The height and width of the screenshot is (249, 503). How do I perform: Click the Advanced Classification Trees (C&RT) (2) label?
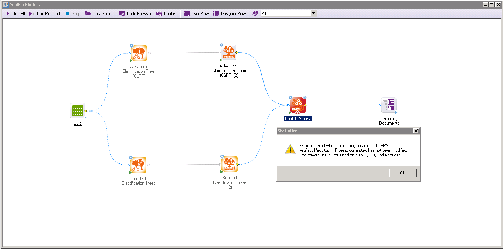pos(229,71)
